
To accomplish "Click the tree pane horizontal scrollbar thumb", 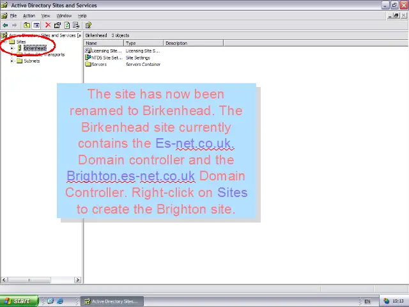I will pyautogui.click(x=29, y=280).
